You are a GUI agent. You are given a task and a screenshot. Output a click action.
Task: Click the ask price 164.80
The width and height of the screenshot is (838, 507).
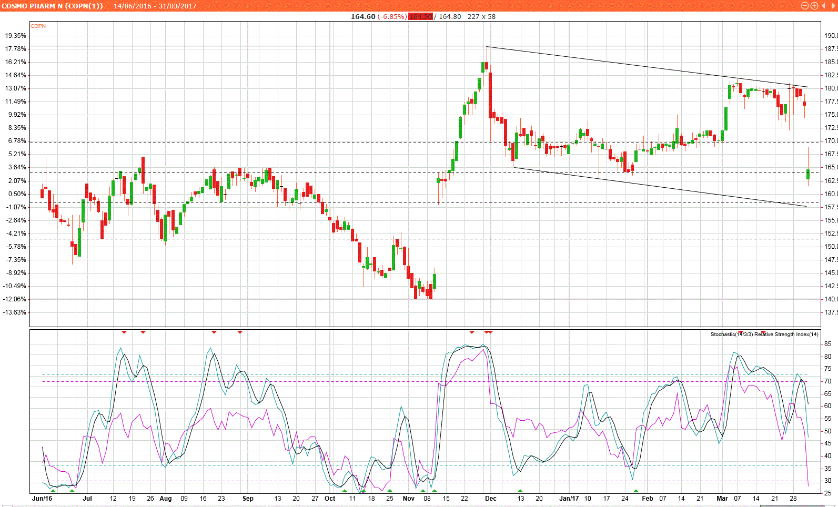coord(450,16)
